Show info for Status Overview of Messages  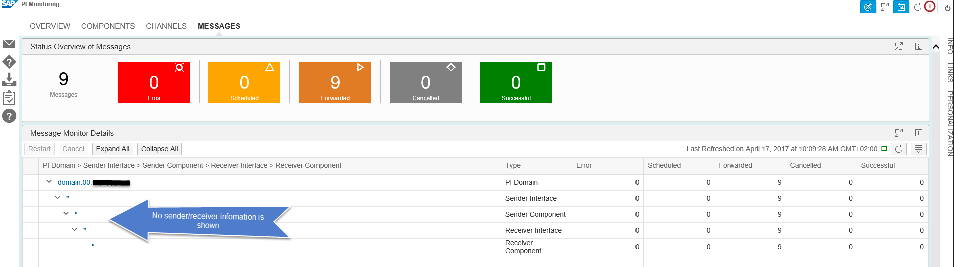click(x=919, y=46)
